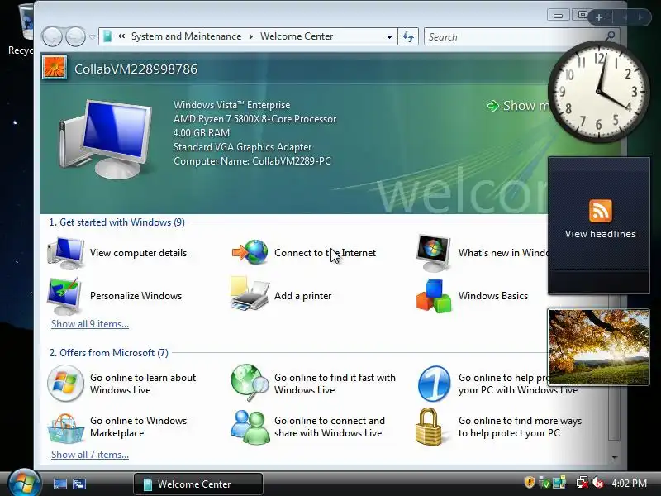
Task: Click the 4:02 PM taskbar clock
Action: 630,484
